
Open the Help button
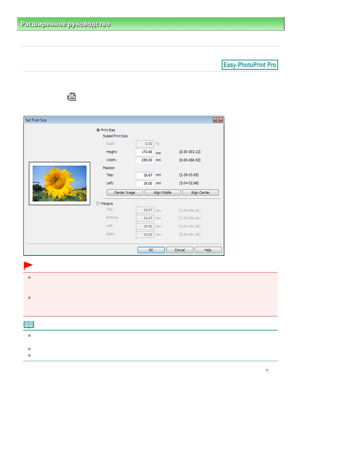point(208,250)
